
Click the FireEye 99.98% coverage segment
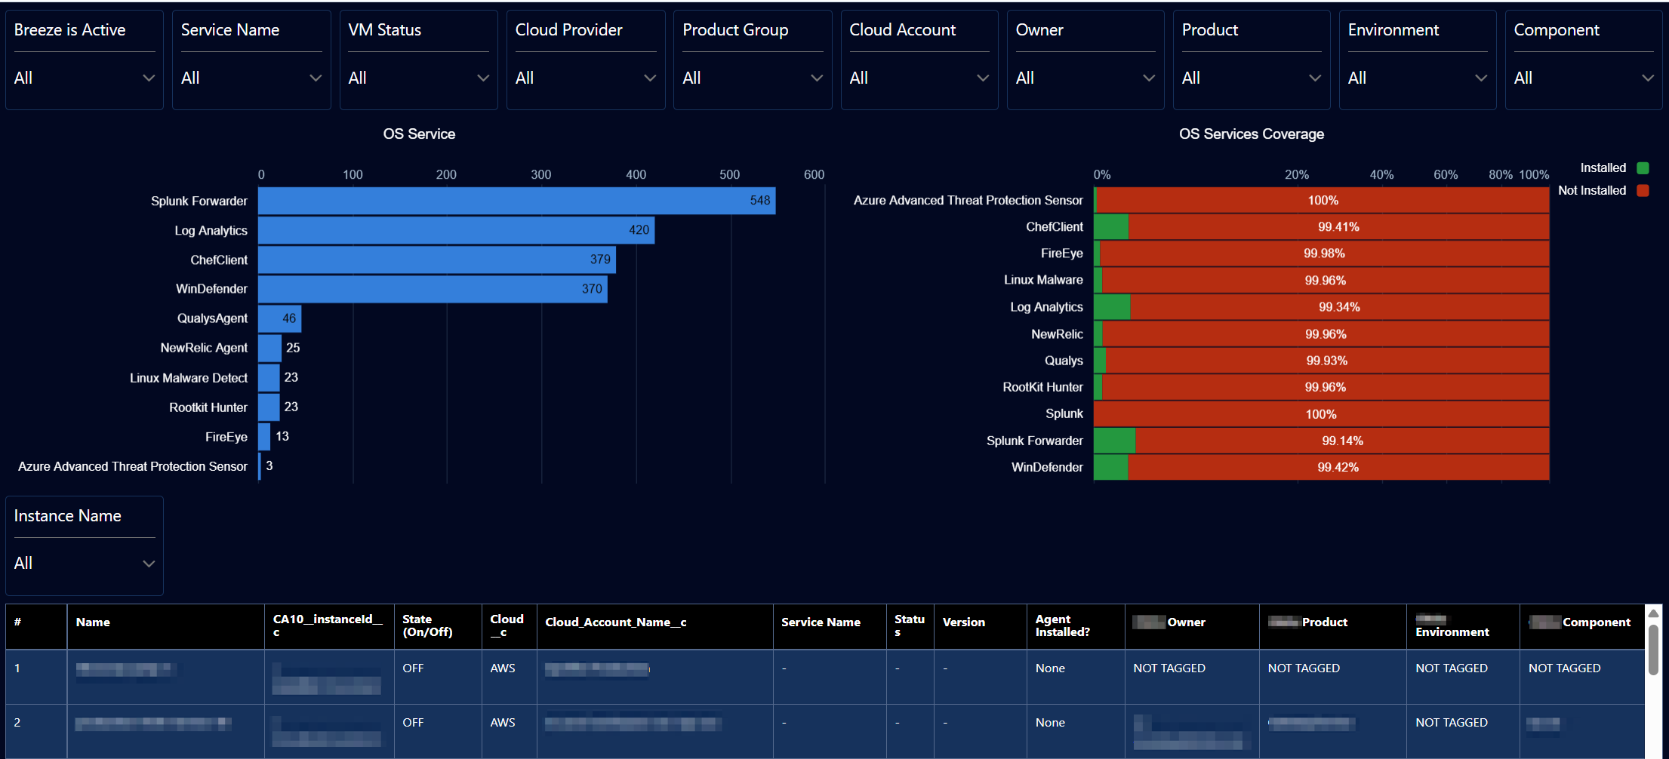(1324, 254)
